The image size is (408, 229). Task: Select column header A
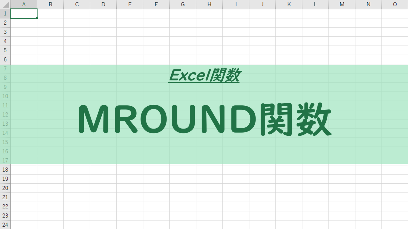(24, 4)
